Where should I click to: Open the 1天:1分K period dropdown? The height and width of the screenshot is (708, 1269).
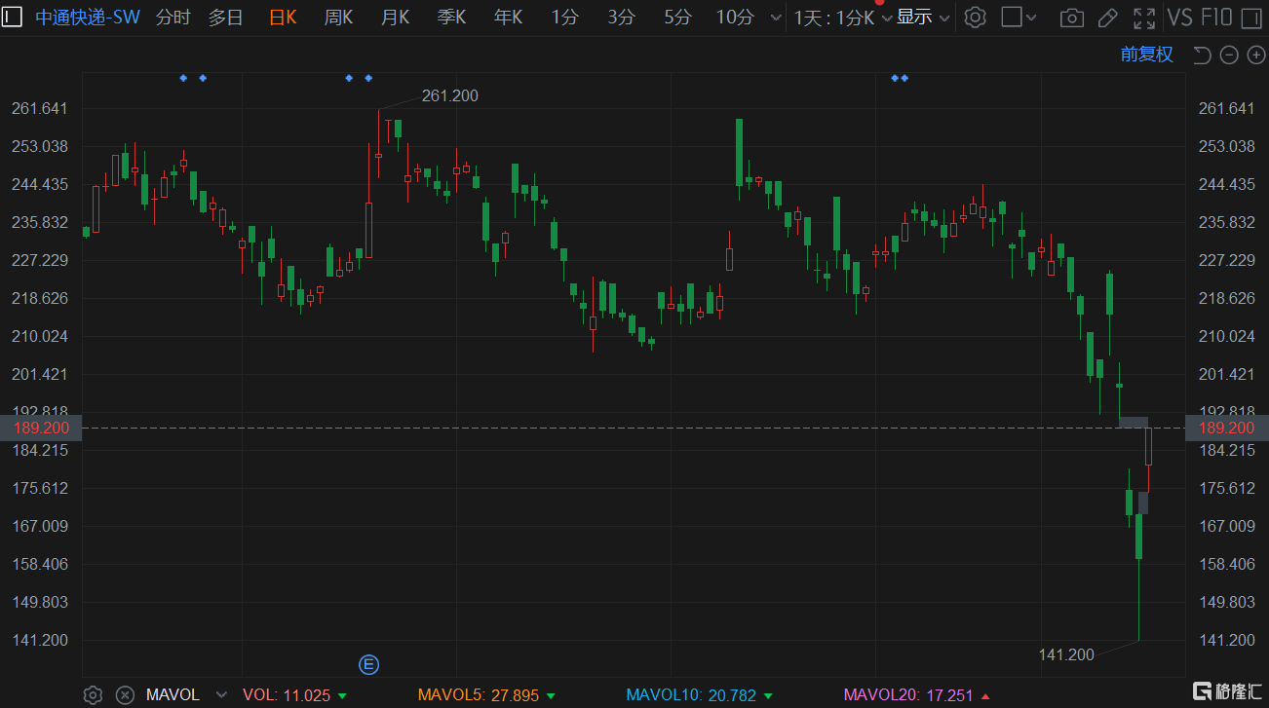click(842, 18)
